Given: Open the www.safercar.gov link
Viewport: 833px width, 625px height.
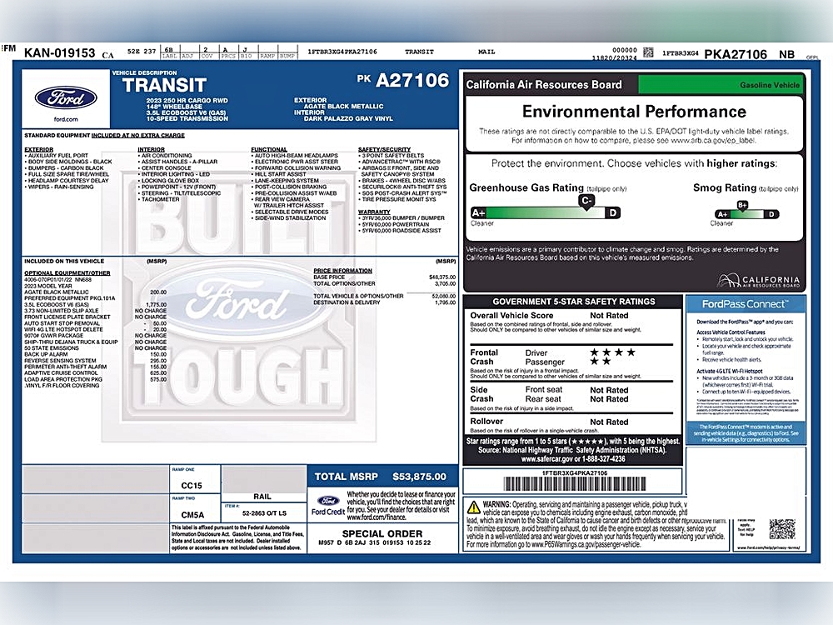Looking at the screenshot, I should click(546, 459).
